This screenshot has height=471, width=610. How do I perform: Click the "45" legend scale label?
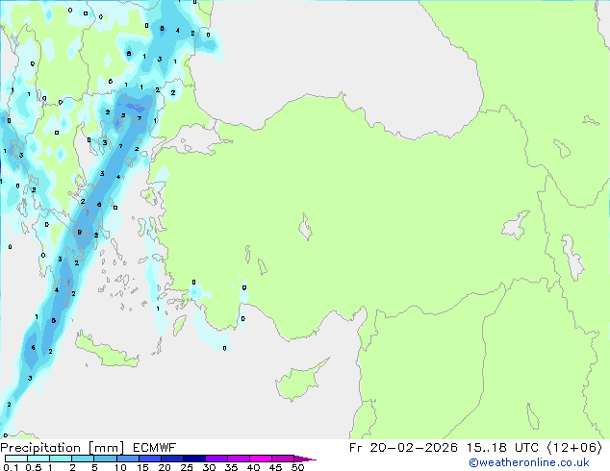click(275, 467)
